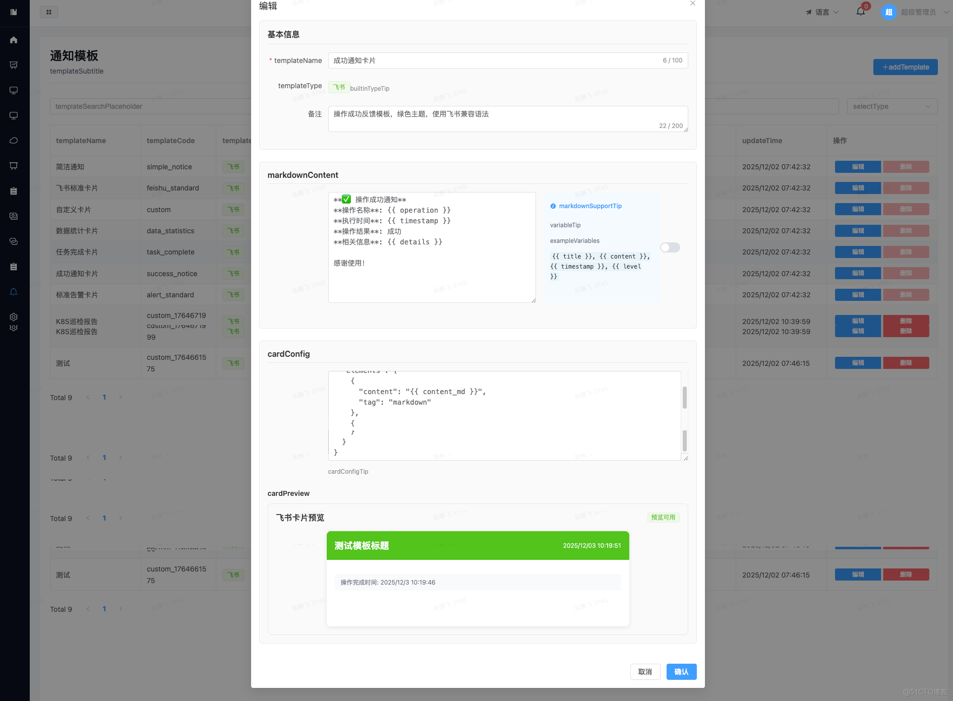This screenshot has width=953, height=701.
Task: Click 删除 for the 数据统计卡片 row
Action: click(906, 231)
